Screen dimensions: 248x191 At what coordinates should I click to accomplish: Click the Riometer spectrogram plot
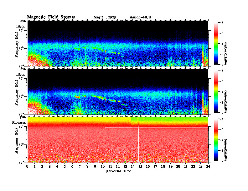pos(118,140)
